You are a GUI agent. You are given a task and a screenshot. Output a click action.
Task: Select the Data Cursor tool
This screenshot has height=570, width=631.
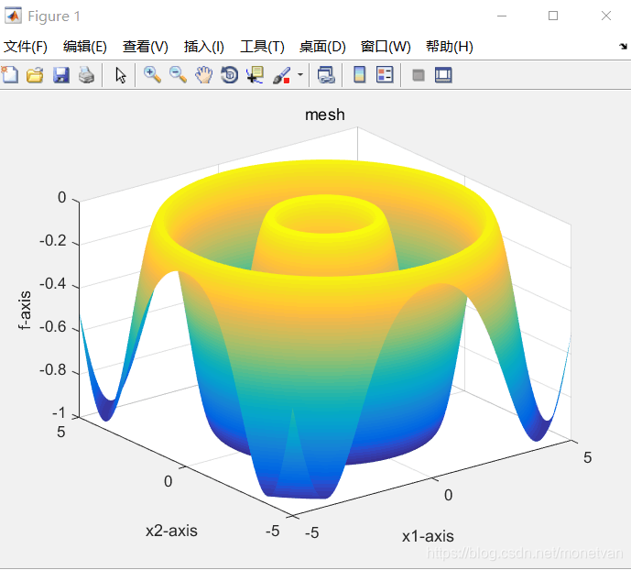pyautogui.click(x=256, y=75)
